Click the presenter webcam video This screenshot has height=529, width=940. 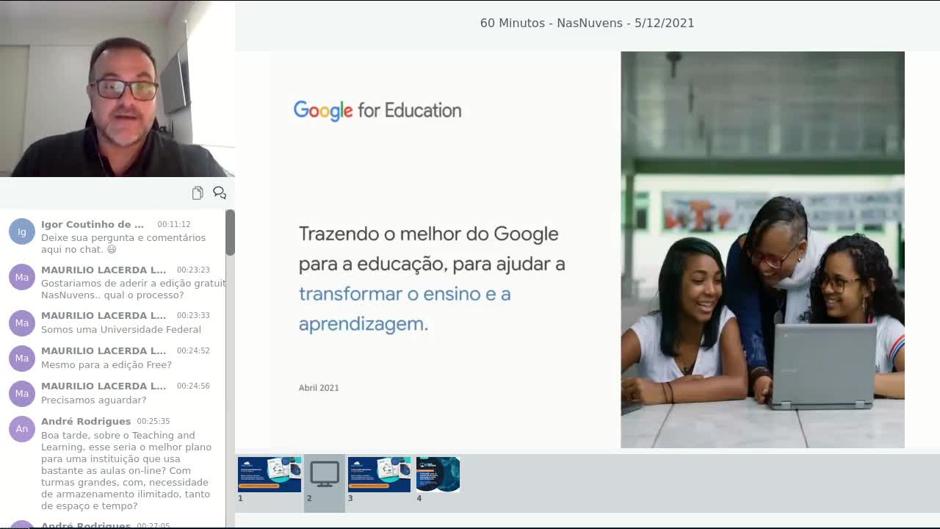(x=117, y=88)
